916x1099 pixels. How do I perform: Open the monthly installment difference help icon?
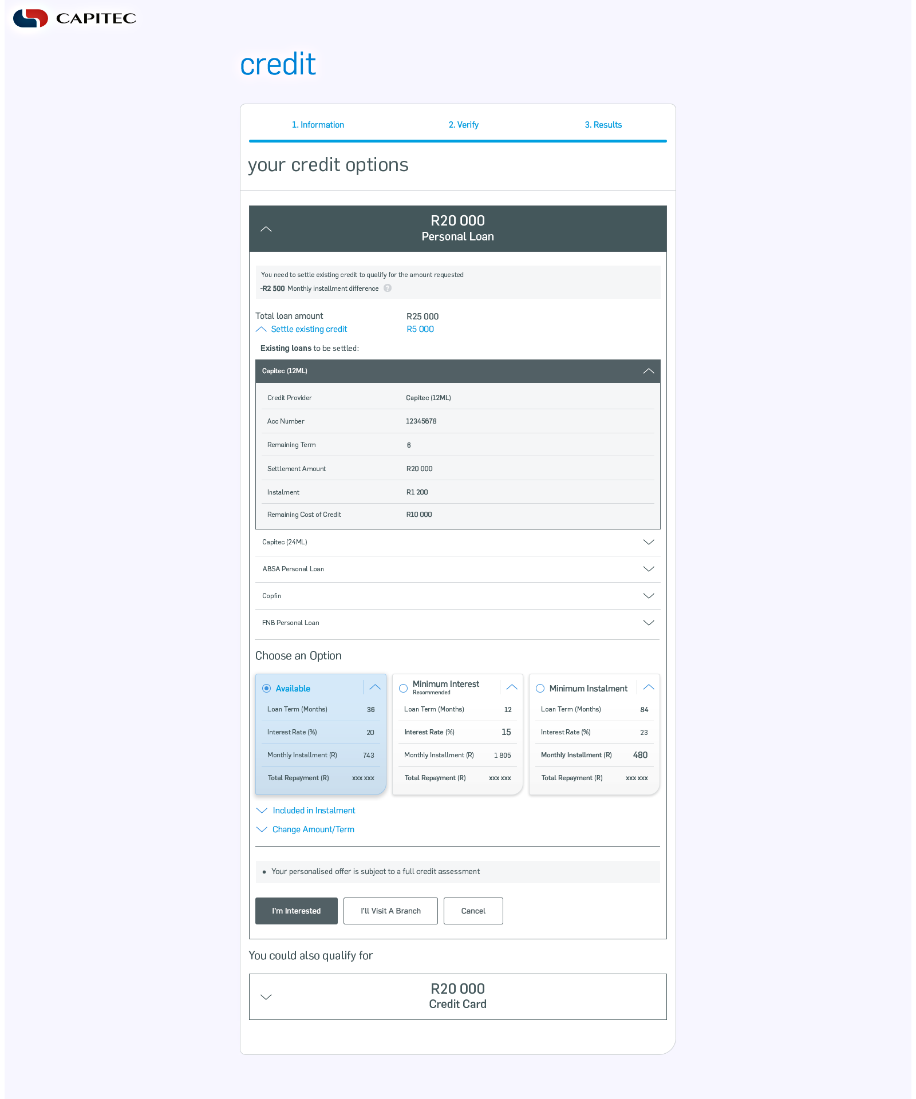pos(388,288)
